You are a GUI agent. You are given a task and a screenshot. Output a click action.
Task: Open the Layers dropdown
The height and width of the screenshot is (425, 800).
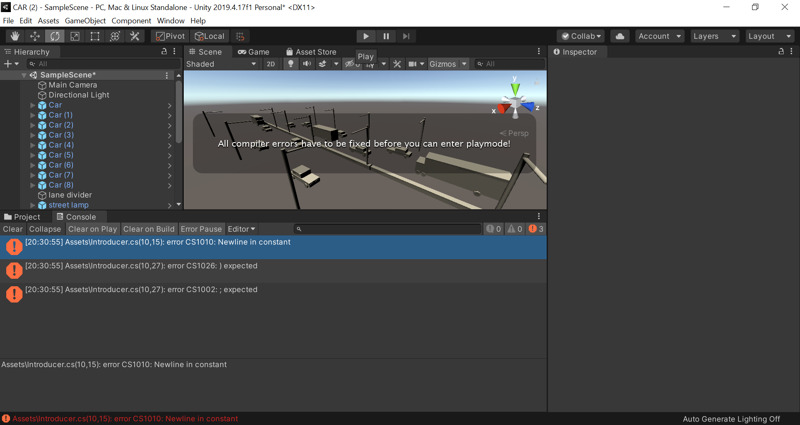(x=714, y=36)
